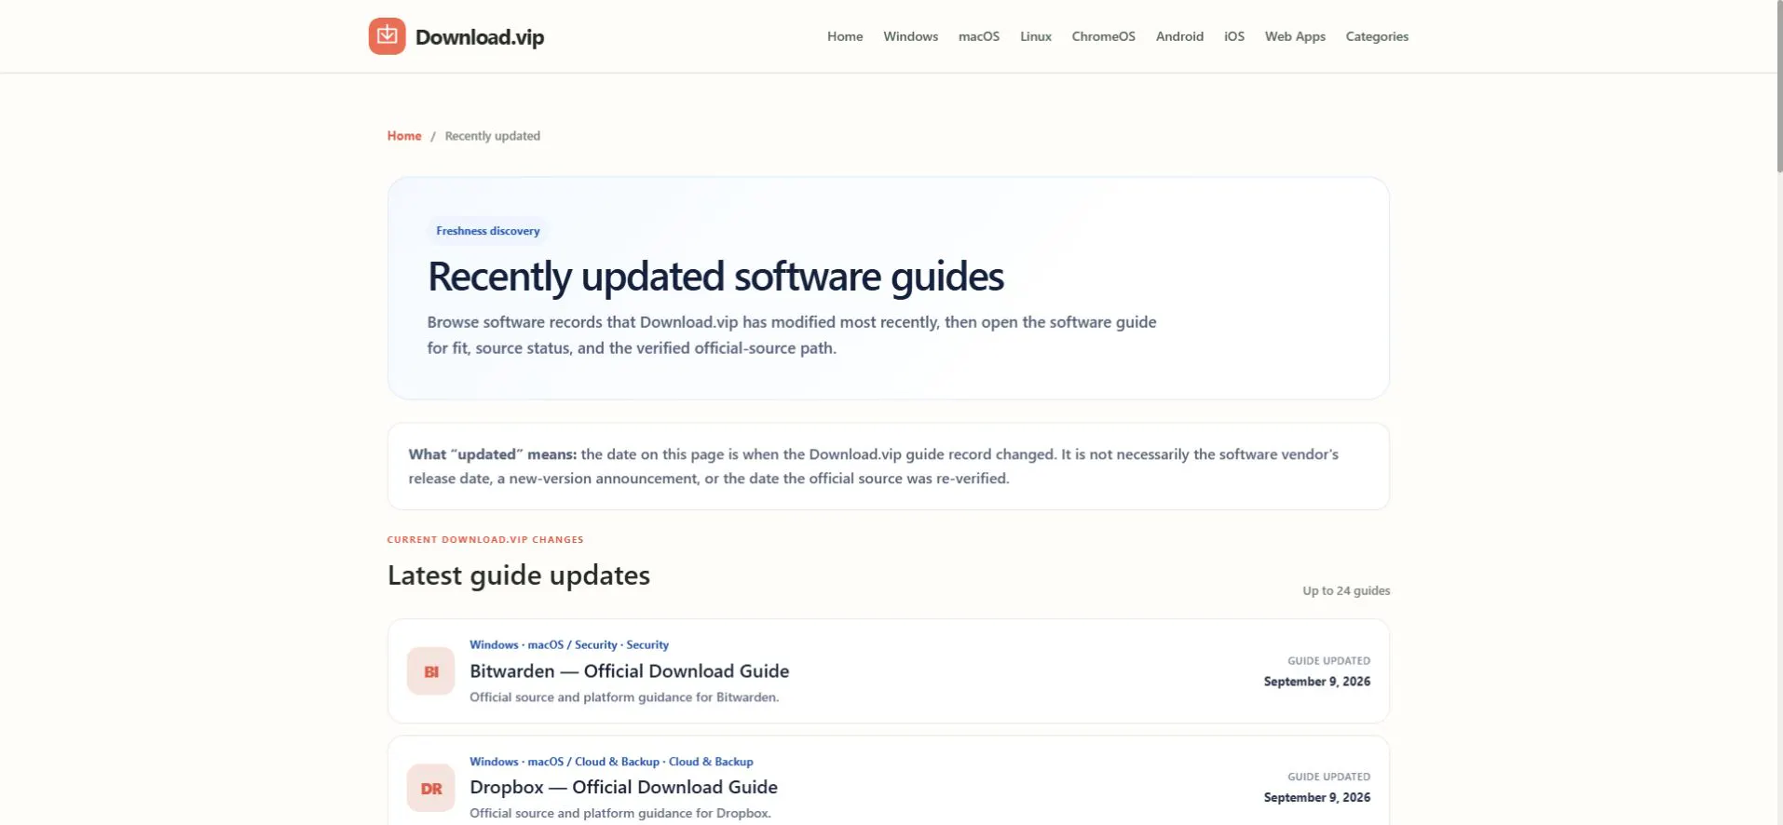
Task: Click the Up to 24 guides label
Action: point(1346,590)
